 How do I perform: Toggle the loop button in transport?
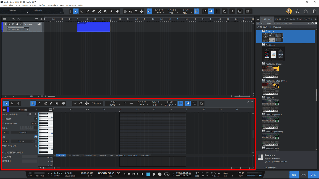pyautogui.click(x=167, y=174)
